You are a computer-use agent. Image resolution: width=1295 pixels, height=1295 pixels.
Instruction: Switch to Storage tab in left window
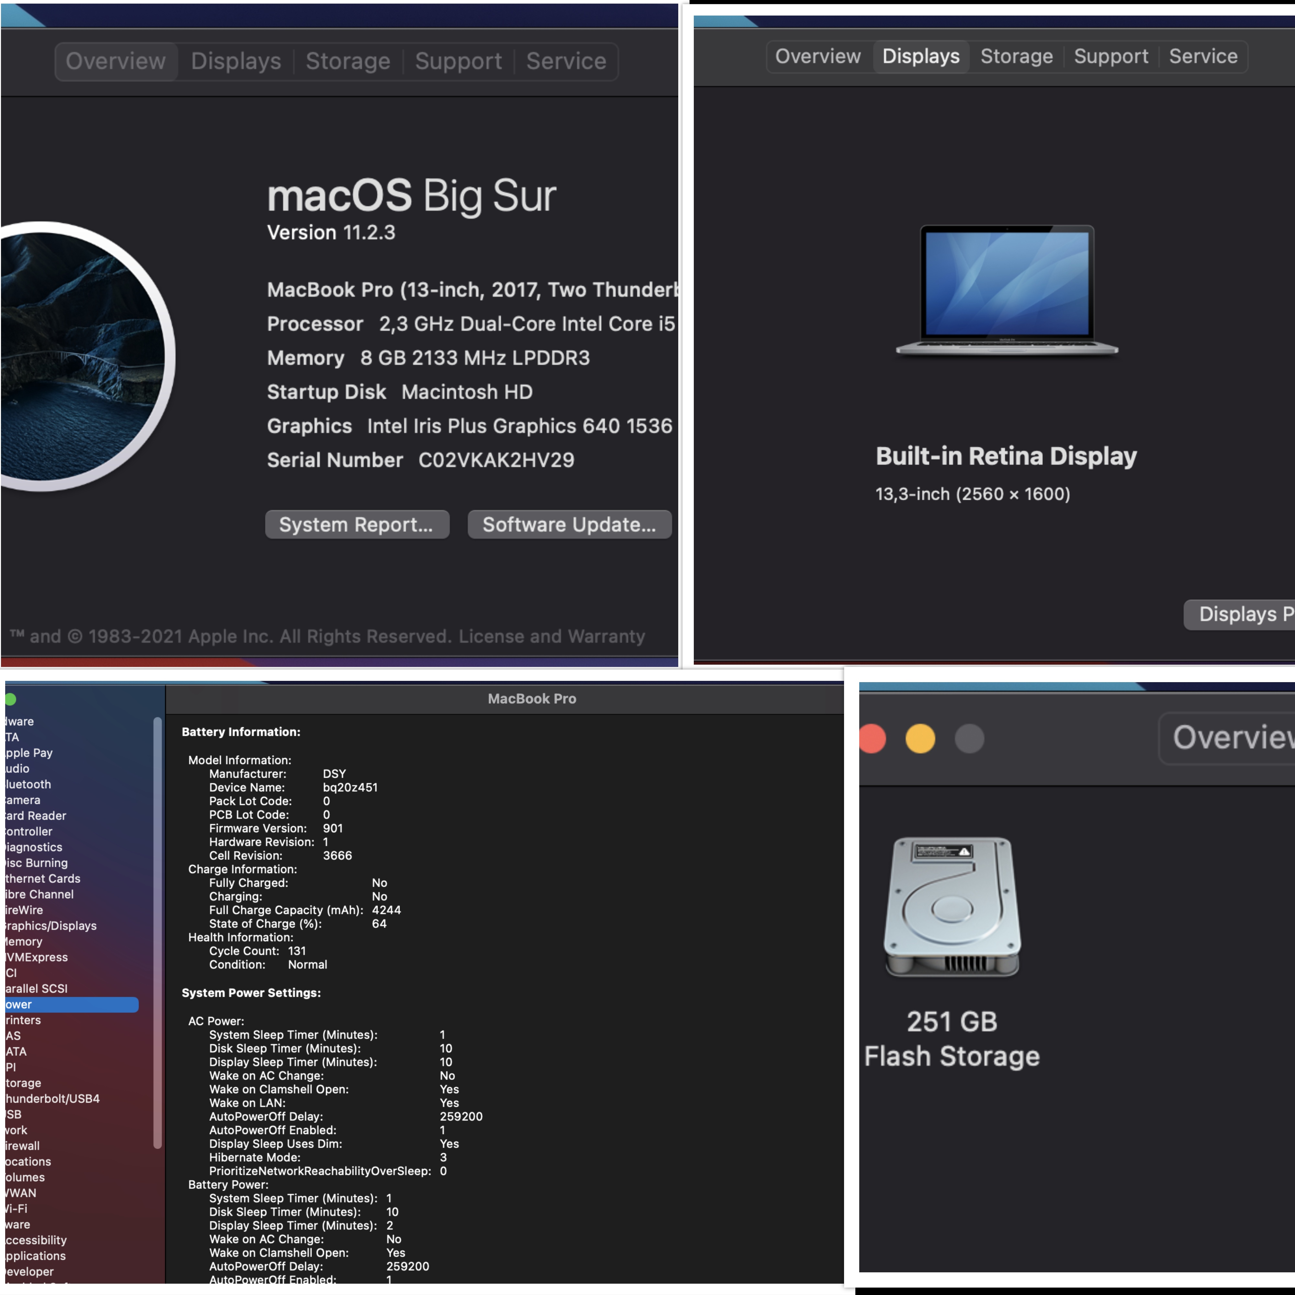(348, 61)
